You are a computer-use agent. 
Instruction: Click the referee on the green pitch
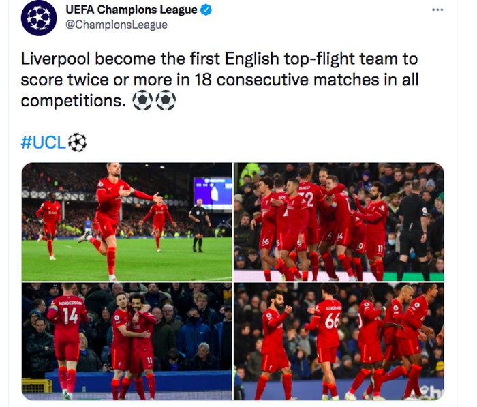tap(199, 225)
